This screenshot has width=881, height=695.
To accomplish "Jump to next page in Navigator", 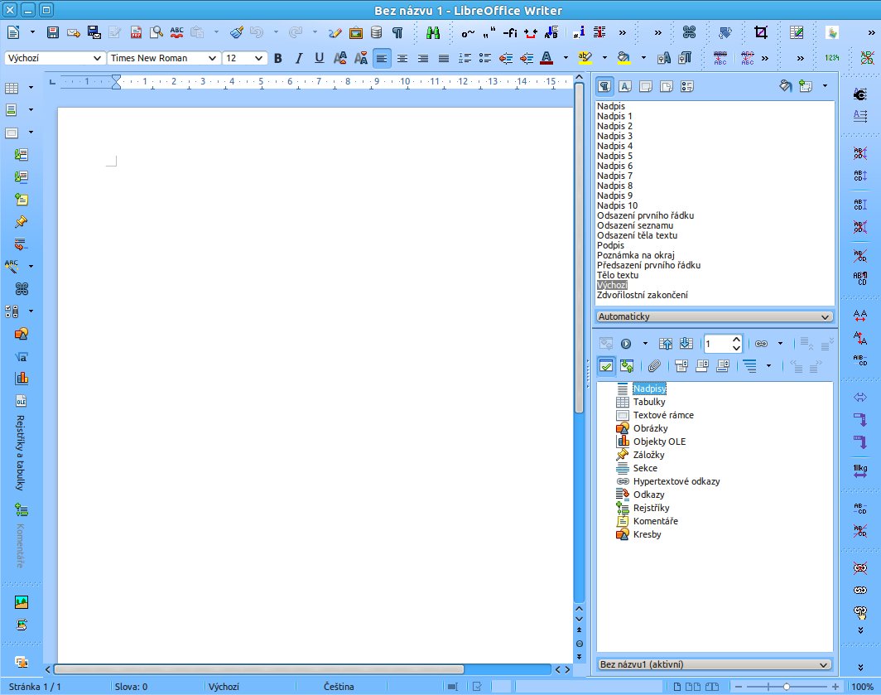I will pyautogui.click(x=686, y=344).
